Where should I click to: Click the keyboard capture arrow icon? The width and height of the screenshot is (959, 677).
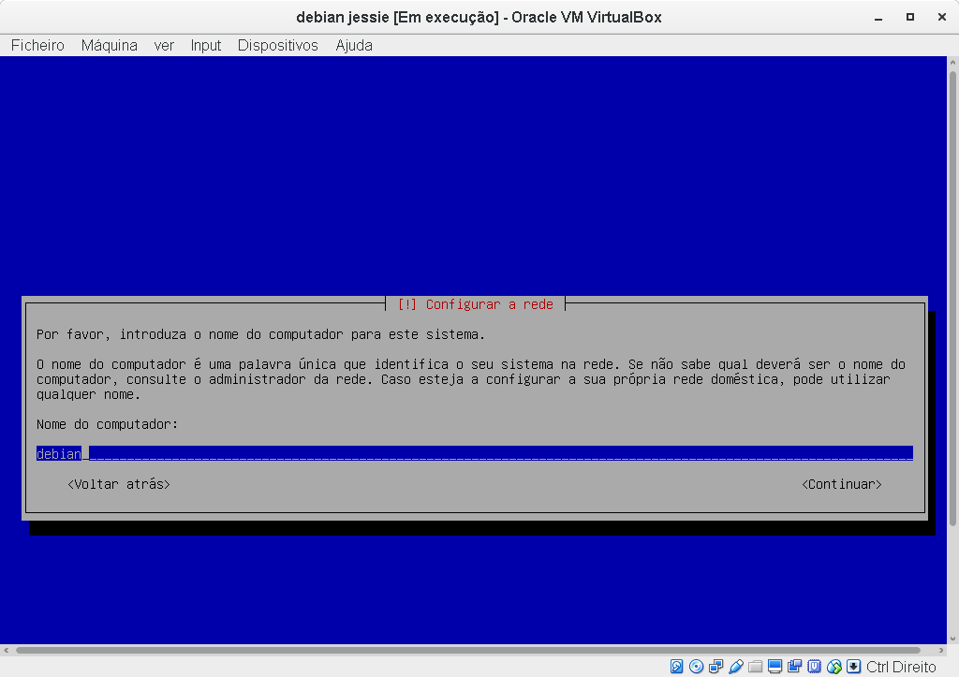tap(854, 667)
